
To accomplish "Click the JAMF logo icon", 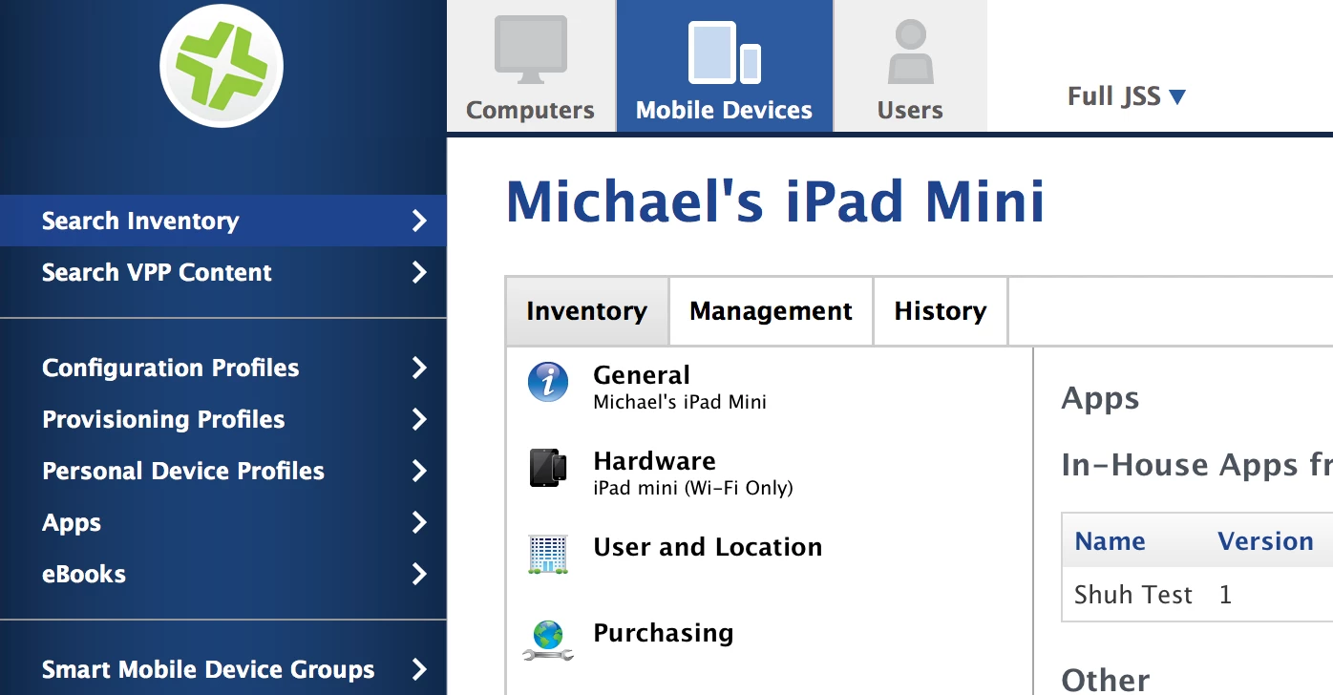I will [x=222, y=66].
